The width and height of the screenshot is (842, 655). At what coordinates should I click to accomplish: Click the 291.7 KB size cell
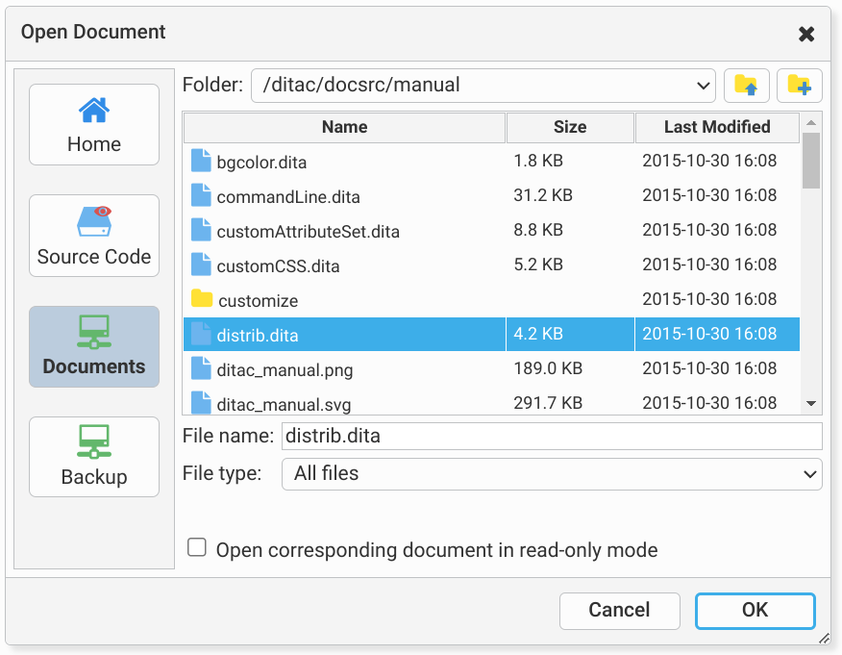pyautogui.click(x=548, y=402)
